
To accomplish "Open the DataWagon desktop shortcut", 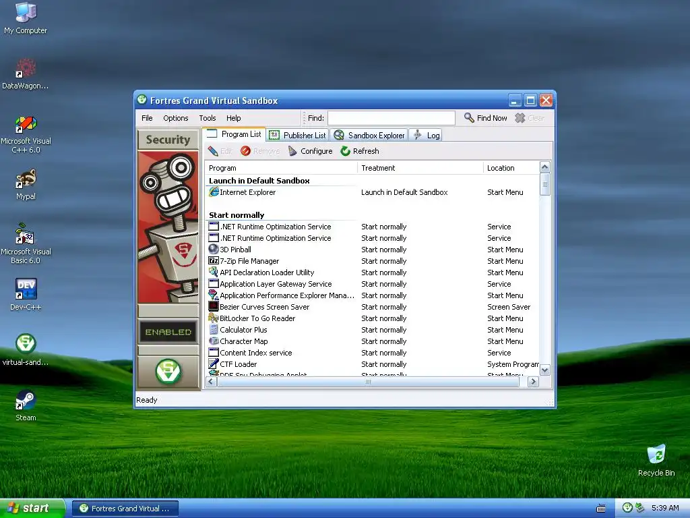I will (x=26, y=74).
